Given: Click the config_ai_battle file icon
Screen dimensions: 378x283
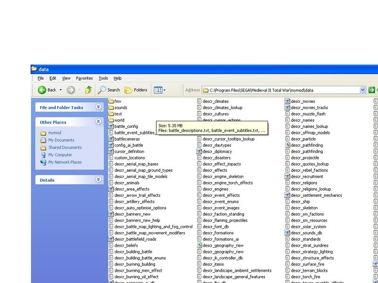Looking at the screenshot, I should click(x=111, y=145).
